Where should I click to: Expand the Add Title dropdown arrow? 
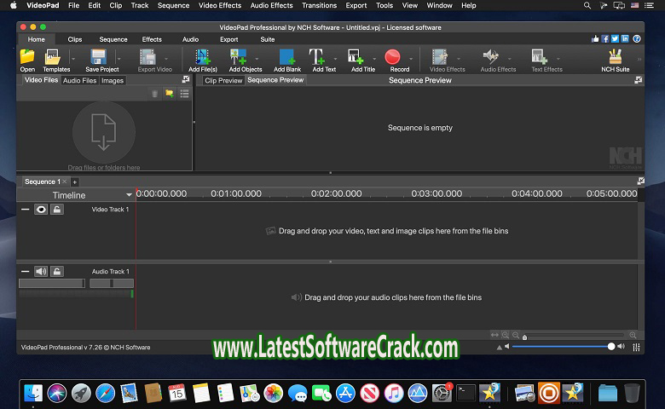[x=374, y=59]
